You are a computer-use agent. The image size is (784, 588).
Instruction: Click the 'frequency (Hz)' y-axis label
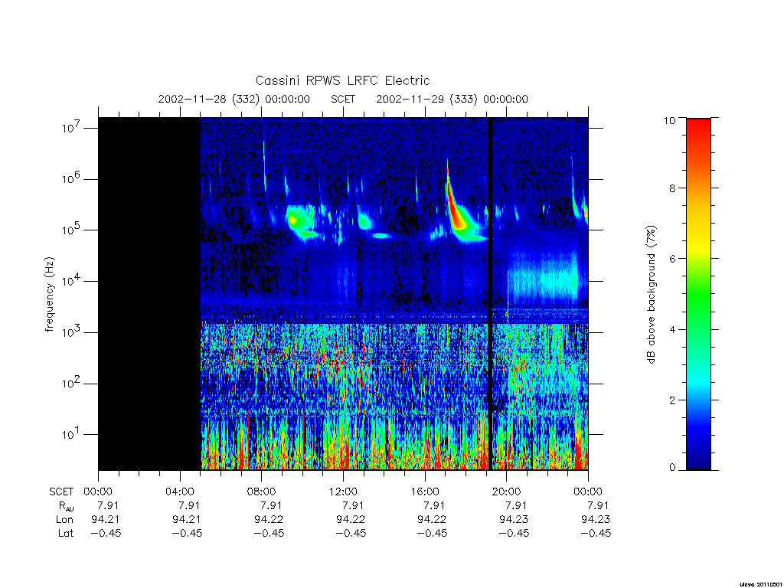click(49, 295)
